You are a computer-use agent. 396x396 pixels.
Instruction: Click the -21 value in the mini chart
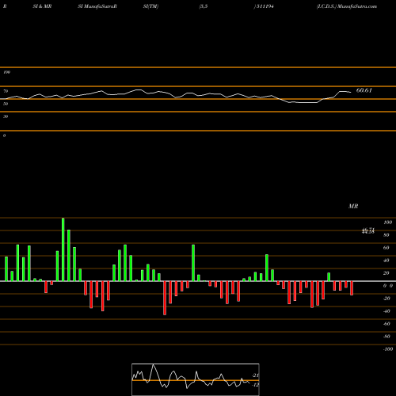(x=255, y=375)
